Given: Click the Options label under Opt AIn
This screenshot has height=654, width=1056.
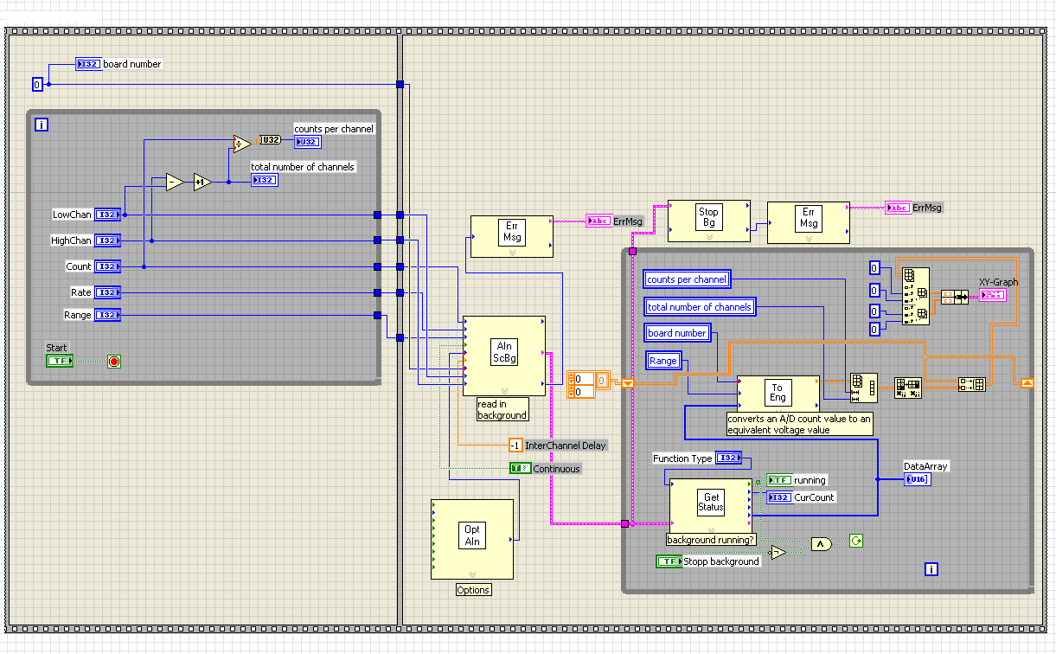Looking at the screenshot, I should (x=473, y=590).
